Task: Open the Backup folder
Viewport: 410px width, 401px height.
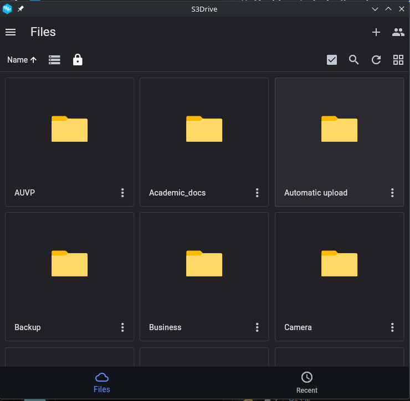Action: [69, 264]
